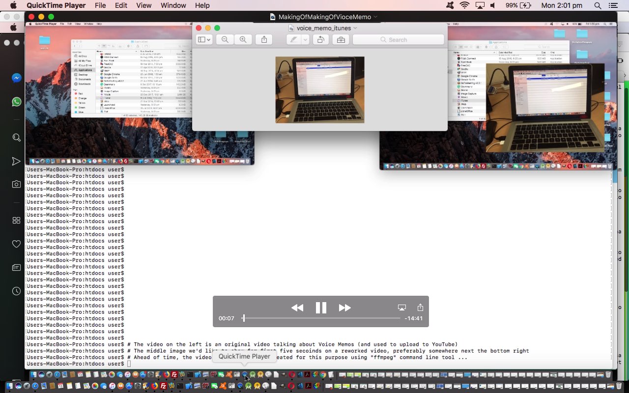Expand the MakingOfMakingOfVioceMemo title dropdown
This screenshot has width=629, height=393.
click(x=375, y=17)
